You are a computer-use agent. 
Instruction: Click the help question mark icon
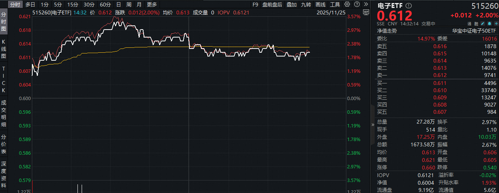coord(356,5)
